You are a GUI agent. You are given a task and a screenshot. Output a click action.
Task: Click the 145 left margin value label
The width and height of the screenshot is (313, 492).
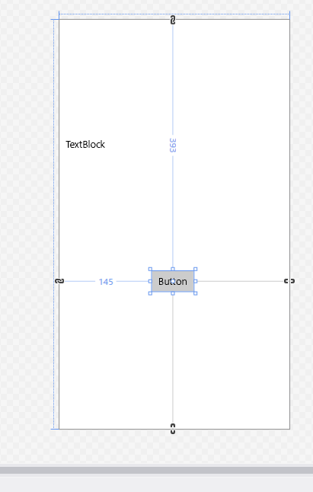click(106, 282)
